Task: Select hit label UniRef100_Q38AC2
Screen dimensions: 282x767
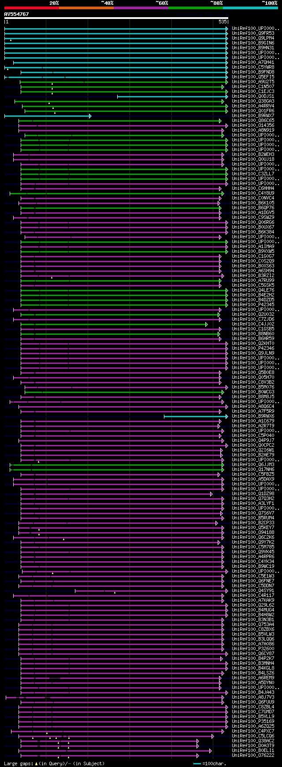Action: 253,741
